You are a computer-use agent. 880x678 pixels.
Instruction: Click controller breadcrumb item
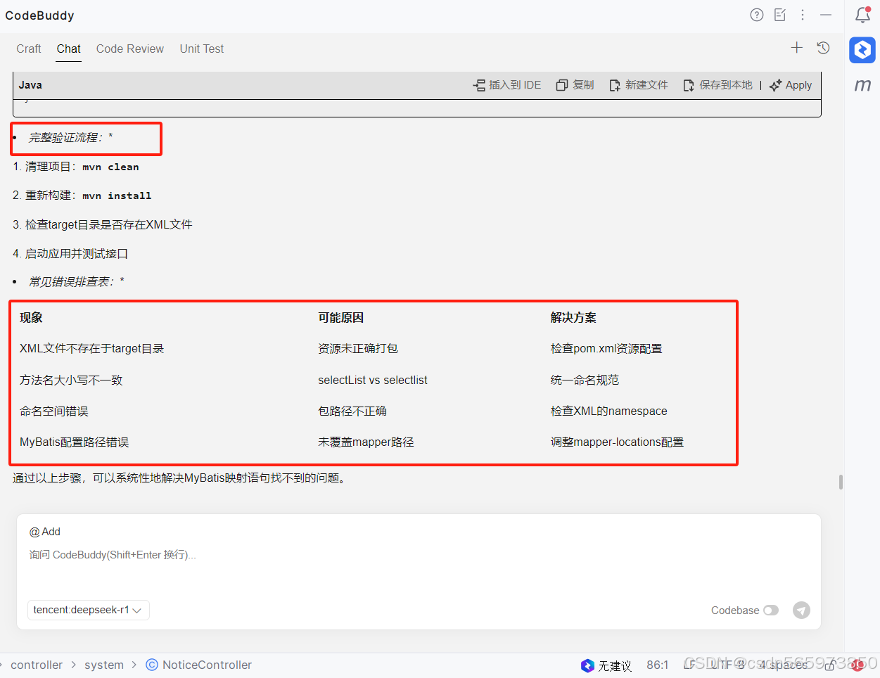tap(37, 665)
